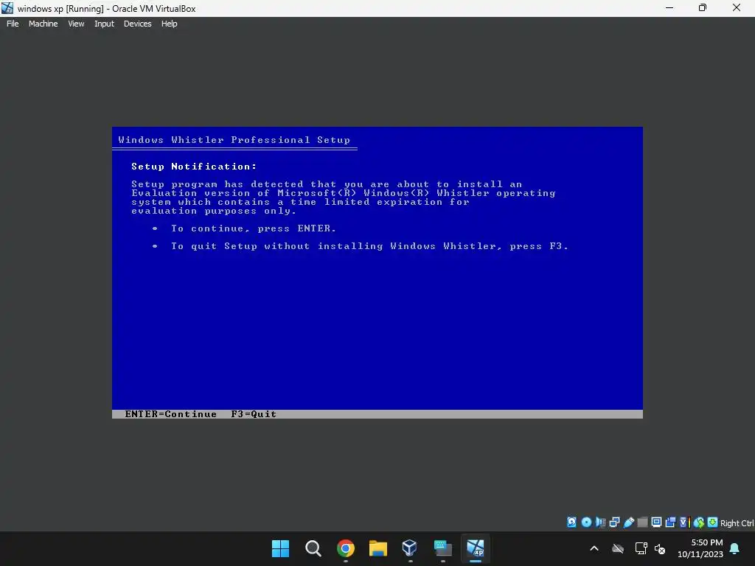Click the Windows Whistler Professional Setup title

pyautogui.click(x=234, y=140)
